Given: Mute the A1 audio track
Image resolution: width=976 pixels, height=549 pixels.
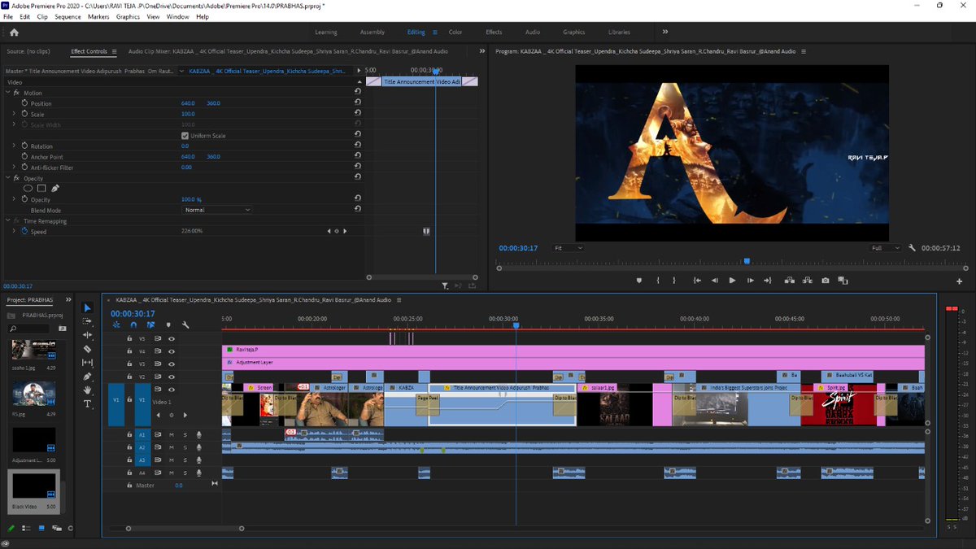Looking at the screenshot, I should point(171,435).
